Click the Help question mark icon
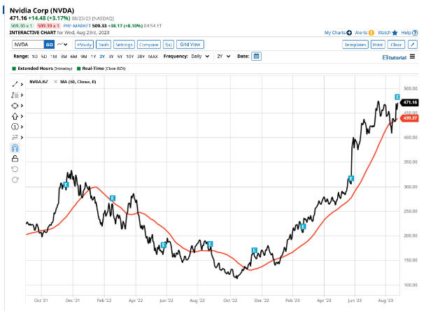 click(x=415, y=33)
